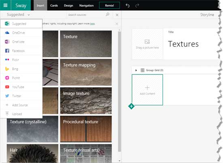
Task: Click the Remix! button
Action: pyautogui.click(x=109, y=5)
